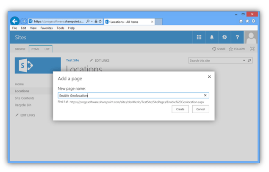Click the browser Back arrow button

click(x=15, y=21)
